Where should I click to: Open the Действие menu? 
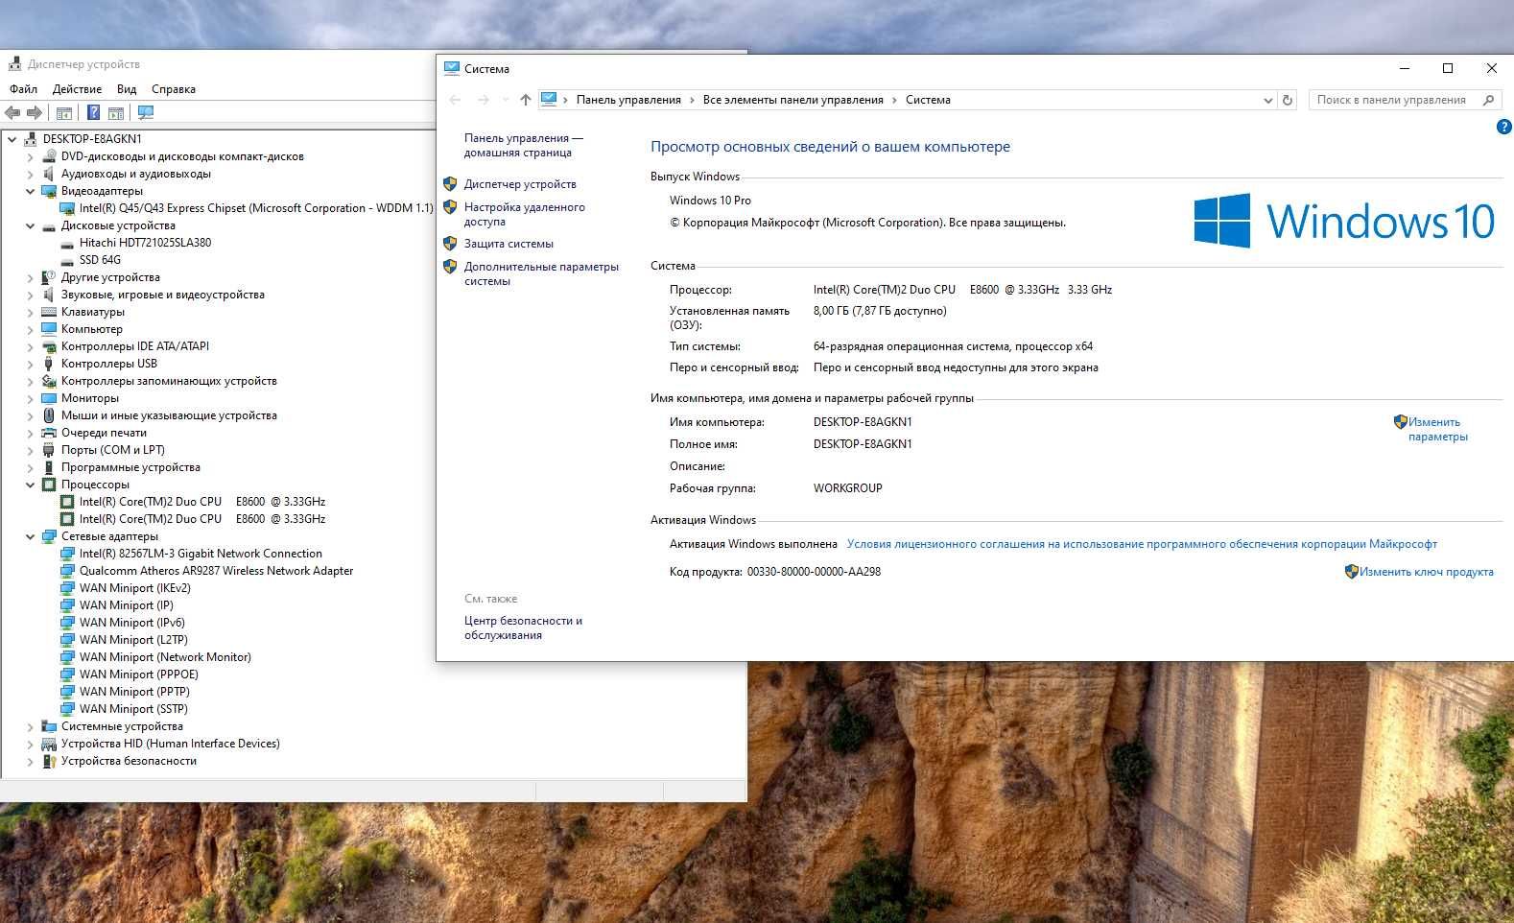[77, 89]
